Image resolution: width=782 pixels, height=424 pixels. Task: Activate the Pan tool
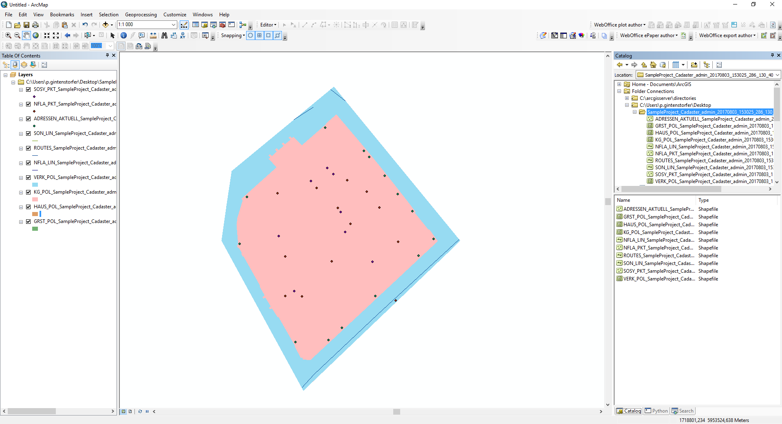click(x=26, y=36)
